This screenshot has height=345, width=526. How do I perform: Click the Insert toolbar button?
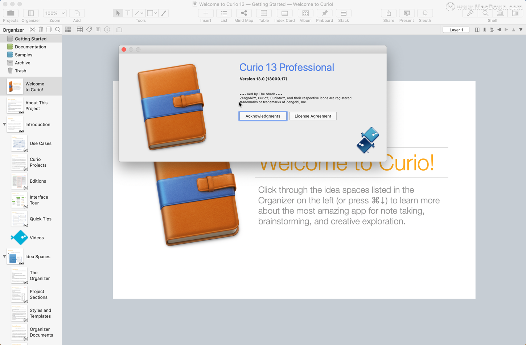[206, 13]
